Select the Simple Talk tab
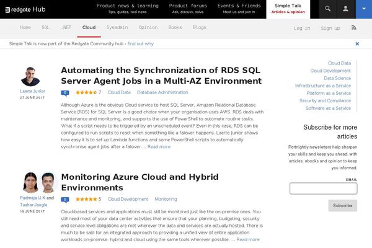The height and width of the screenshot is (248, 372). pyautogui.click(x=288, y=9)
